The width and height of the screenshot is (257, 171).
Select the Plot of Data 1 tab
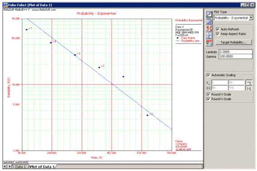coord(42,167)
